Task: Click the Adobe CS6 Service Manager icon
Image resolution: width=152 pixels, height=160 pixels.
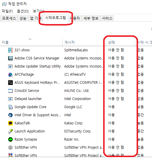Action: click(x=10, y=58)
